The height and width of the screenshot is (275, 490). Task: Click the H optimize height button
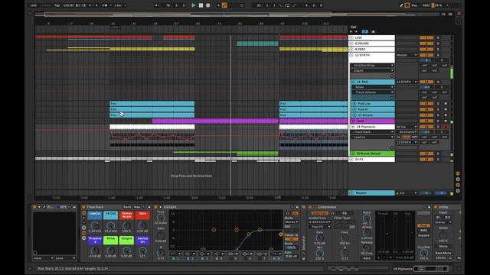pos(443,14)
